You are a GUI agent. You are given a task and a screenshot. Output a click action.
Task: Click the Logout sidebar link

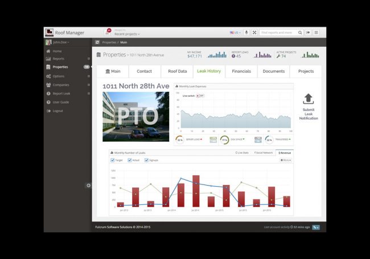click(58, 111)
